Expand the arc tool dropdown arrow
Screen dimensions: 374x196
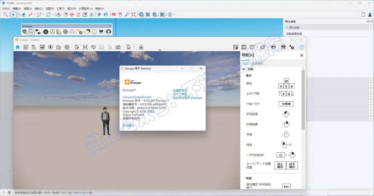click(x=44, y=15)
